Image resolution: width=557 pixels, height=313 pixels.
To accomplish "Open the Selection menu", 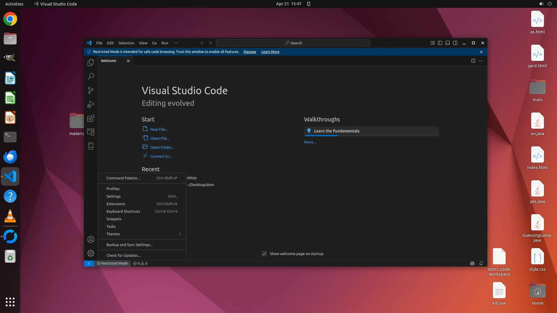I will (x=126, y=43).
